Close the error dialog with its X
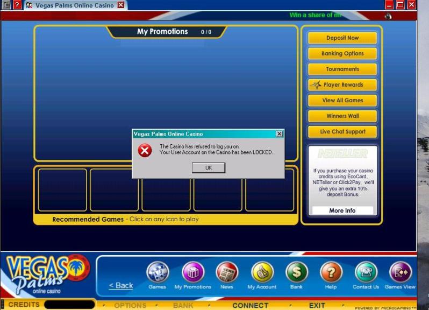Image resolution: width=429 pixels, height=310 pixels. 279,133
